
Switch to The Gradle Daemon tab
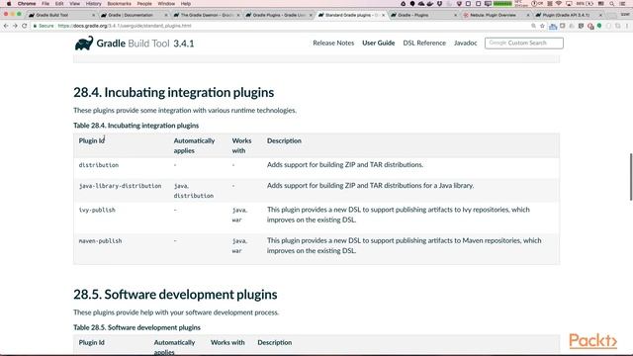pos(206,15)
